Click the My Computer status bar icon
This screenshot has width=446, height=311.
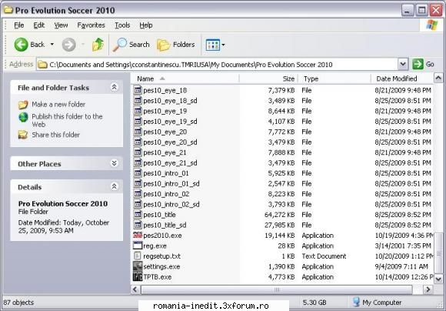[356, 302]
